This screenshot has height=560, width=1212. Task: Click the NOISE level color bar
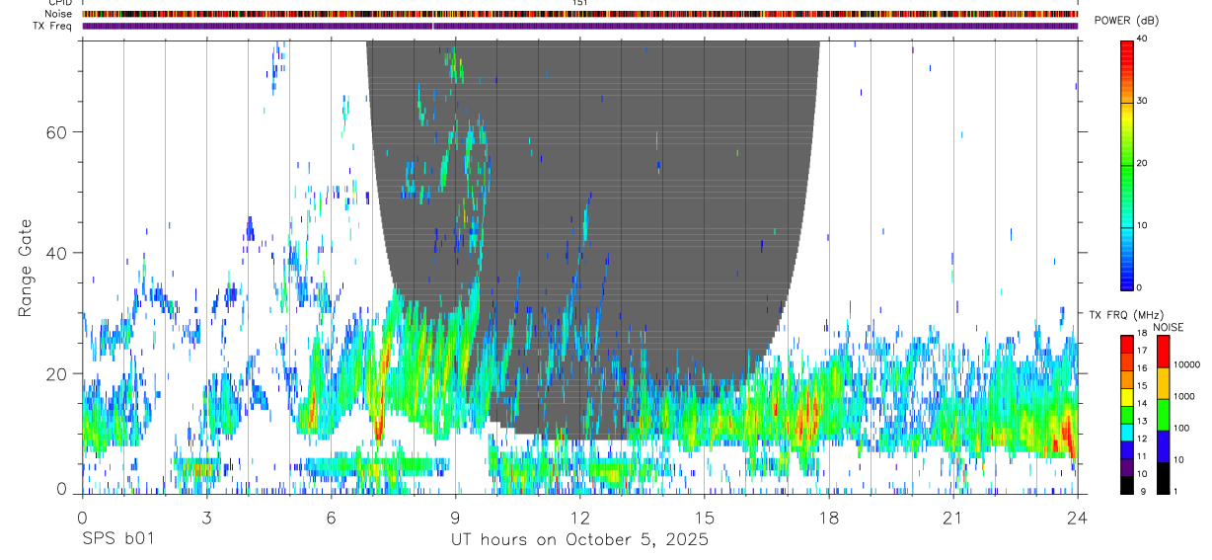coord(1163,414)
